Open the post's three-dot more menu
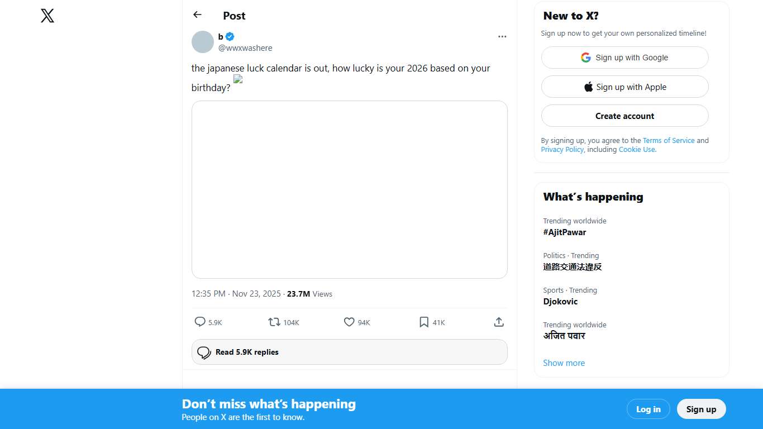 click(502, 37)
